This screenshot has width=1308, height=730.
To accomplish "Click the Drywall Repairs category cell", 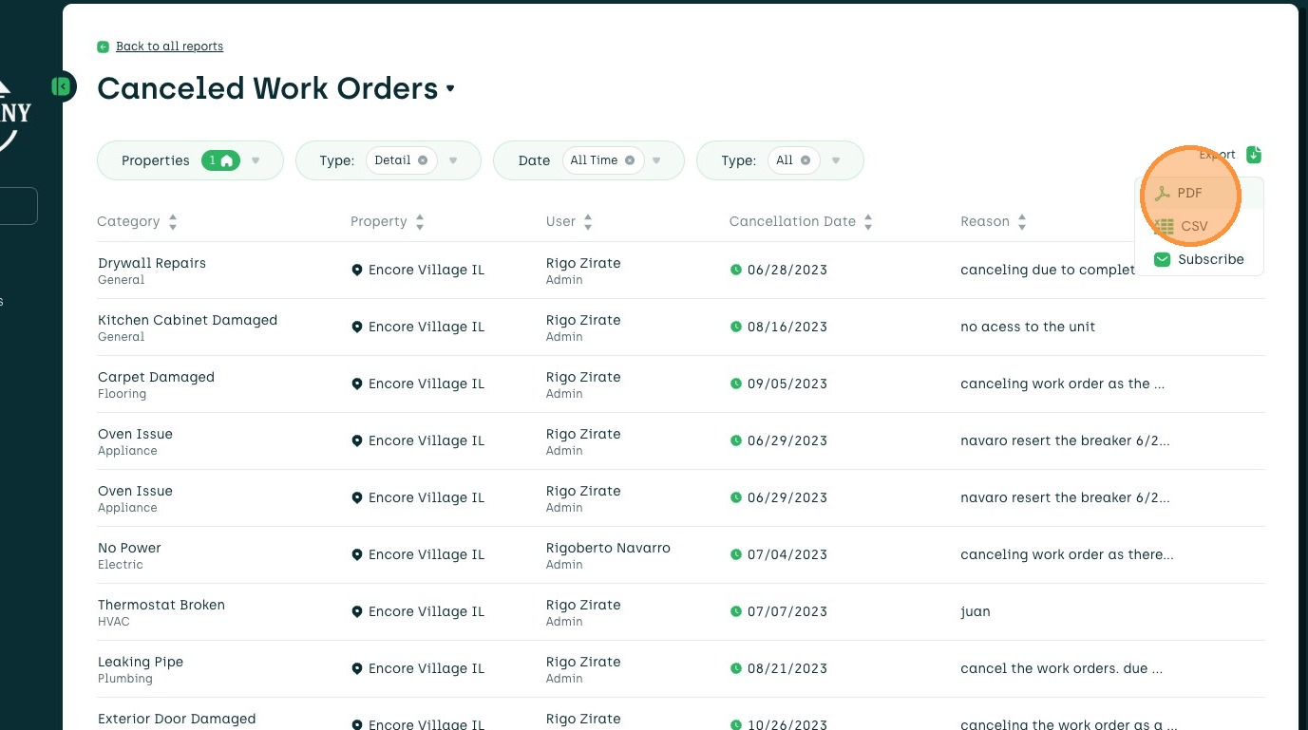I will [152, 271].
